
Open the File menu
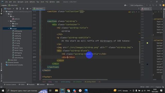tap(6, 2)
